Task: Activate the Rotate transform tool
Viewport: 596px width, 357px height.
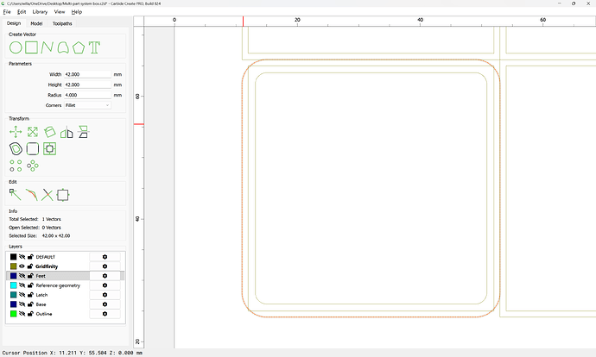Action: [x=49, y=132]
